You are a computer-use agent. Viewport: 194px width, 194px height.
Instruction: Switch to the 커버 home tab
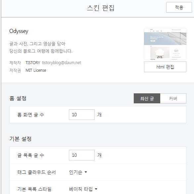(x=173, y=98)
